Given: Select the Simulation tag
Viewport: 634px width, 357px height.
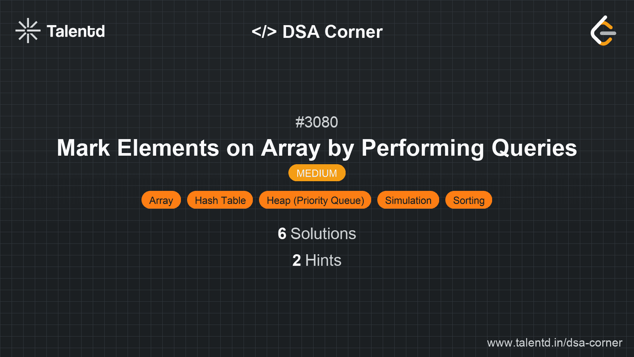Looking at the screenshot, I should coord(408,200).
